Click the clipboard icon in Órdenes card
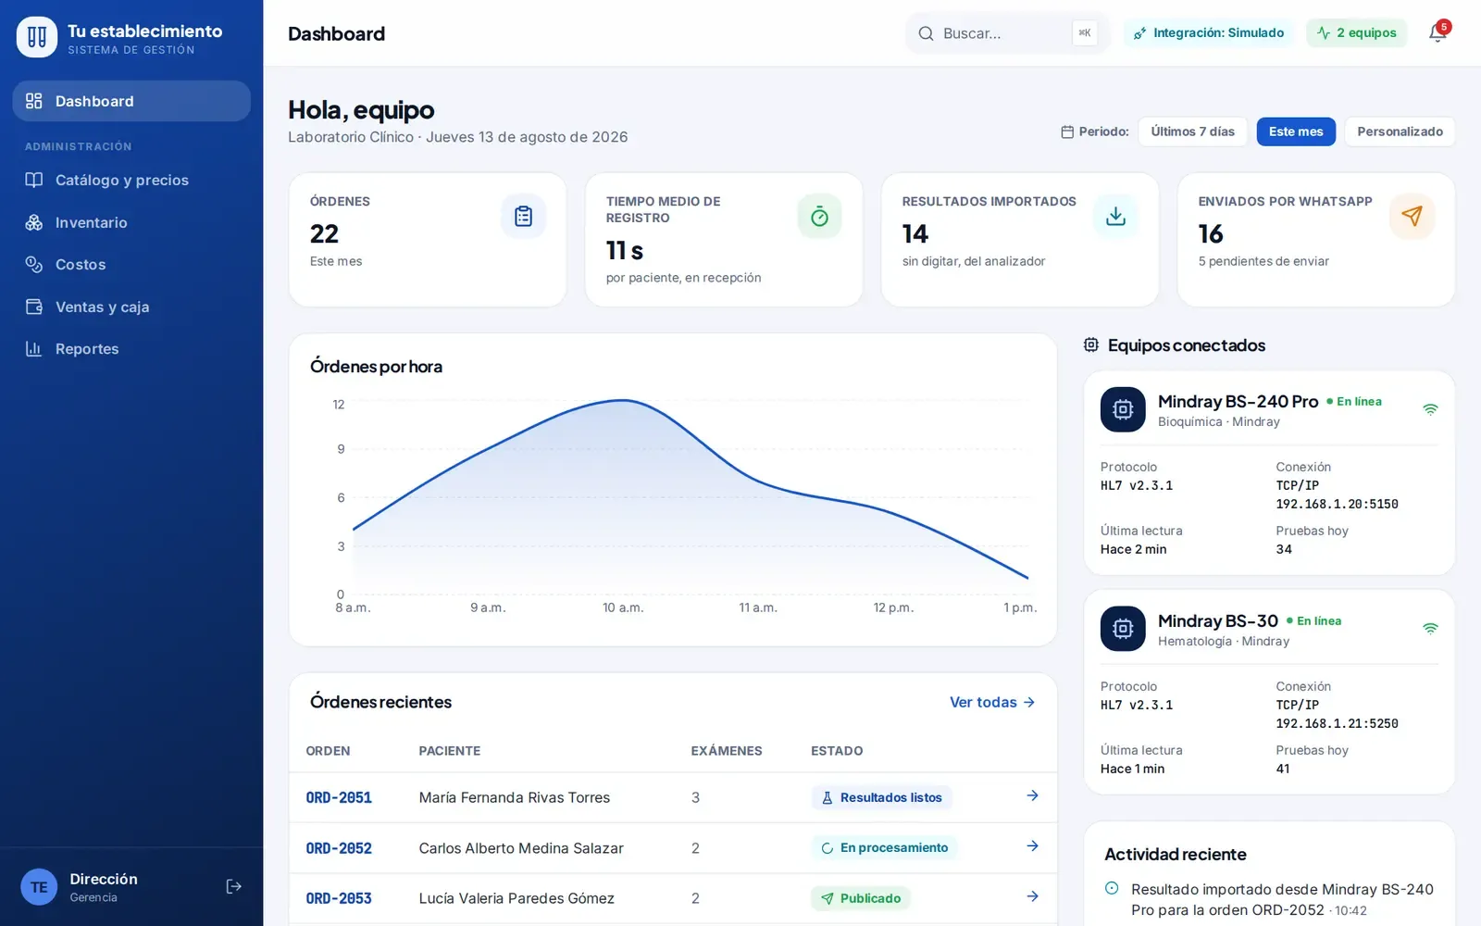 (x=523, y=216)
